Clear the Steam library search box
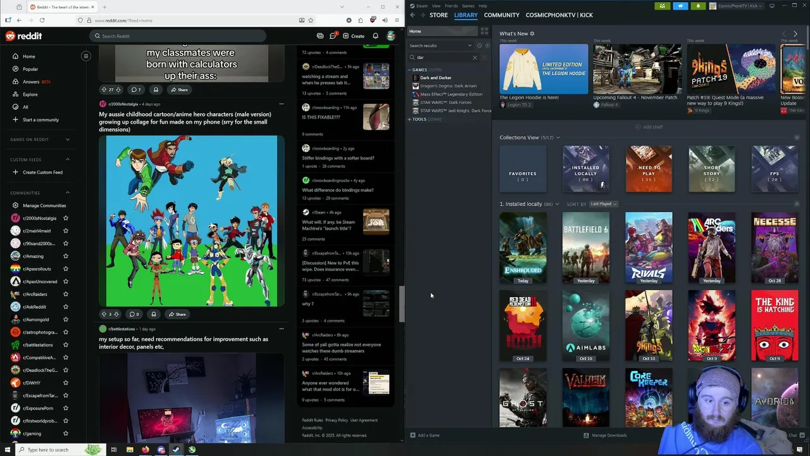 (475, 58)
